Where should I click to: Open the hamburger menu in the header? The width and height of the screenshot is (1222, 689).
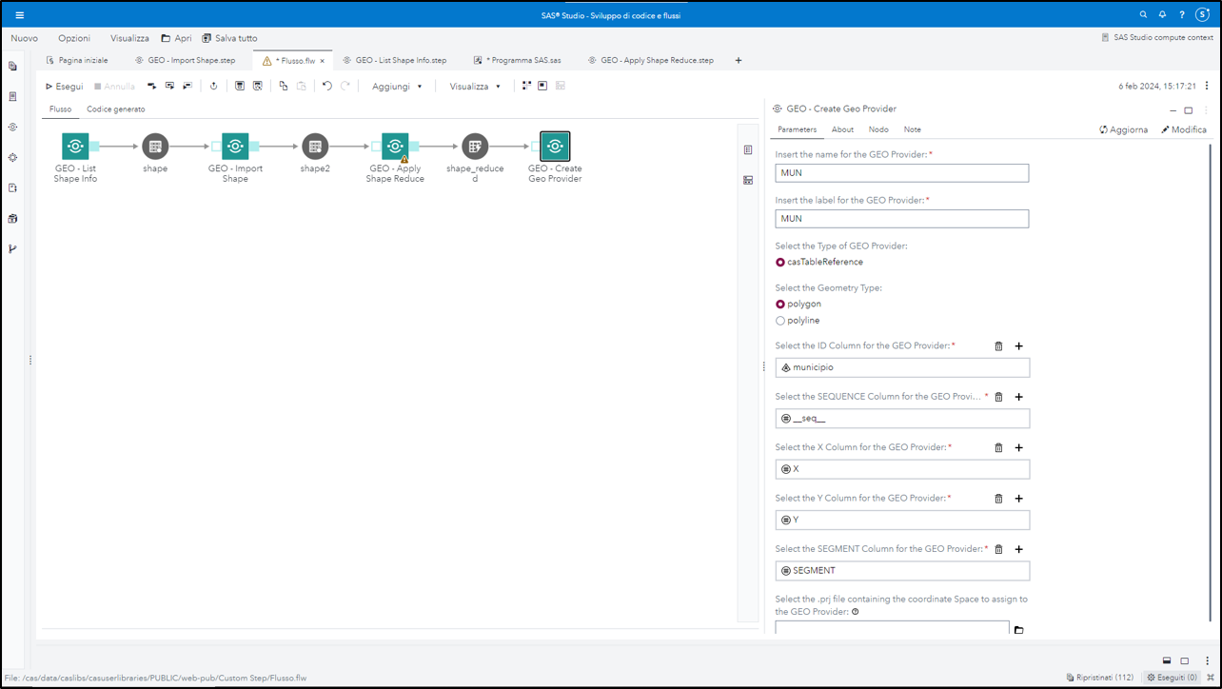tap(19, 15)
